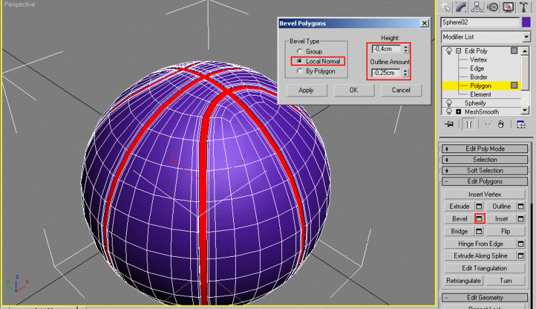Screen dimensions: 536x309
Task: Open the Motion command panel tab
Action: [492, 7]
